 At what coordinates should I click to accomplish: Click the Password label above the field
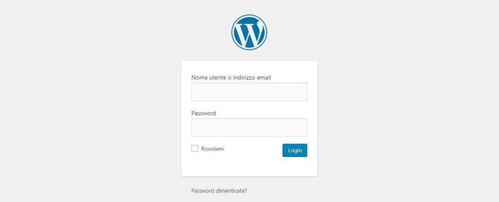coord(204,113)
